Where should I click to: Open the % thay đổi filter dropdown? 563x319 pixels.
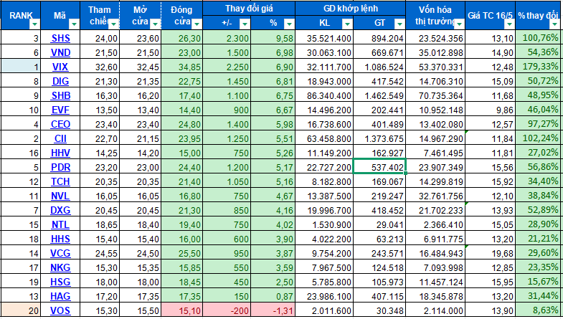click(554, 24)
